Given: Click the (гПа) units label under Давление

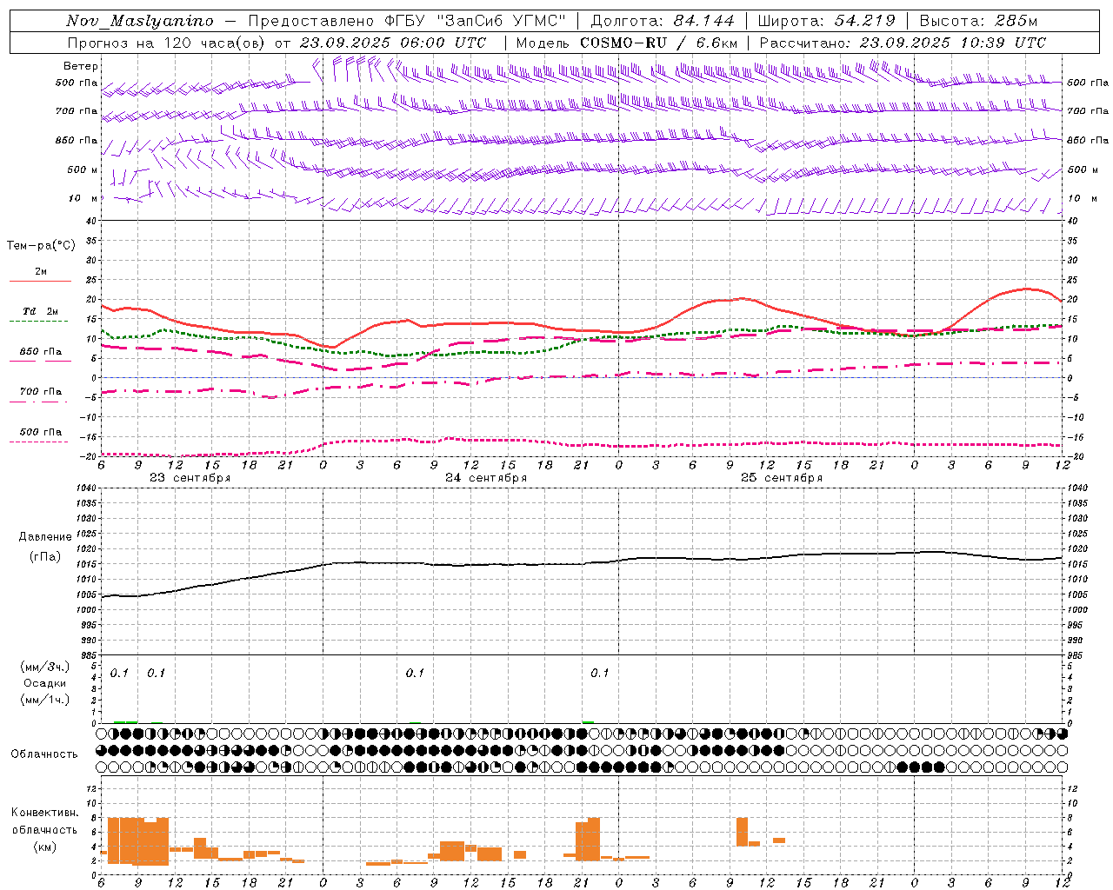Looking at the screenshot, I should [x=45, y=556].
